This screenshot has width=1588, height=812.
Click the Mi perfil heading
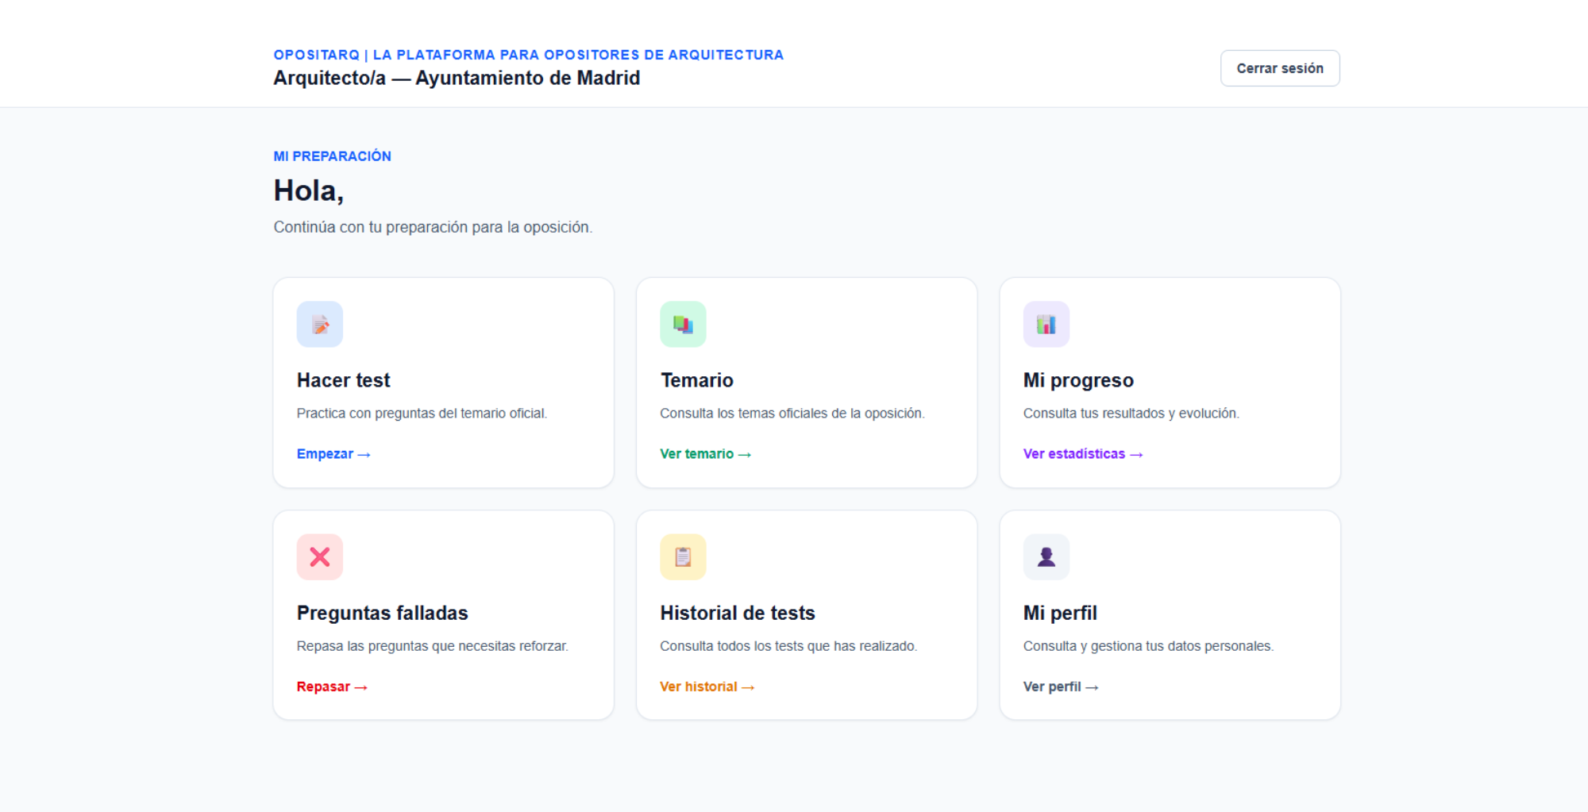point(1060,613)
